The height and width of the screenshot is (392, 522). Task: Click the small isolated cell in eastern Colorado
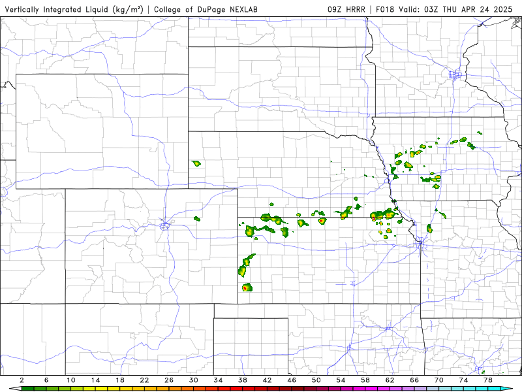[197, 219]
